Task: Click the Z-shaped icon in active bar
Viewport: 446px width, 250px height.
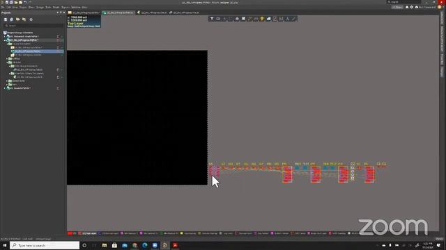Action: click(275, 19)
